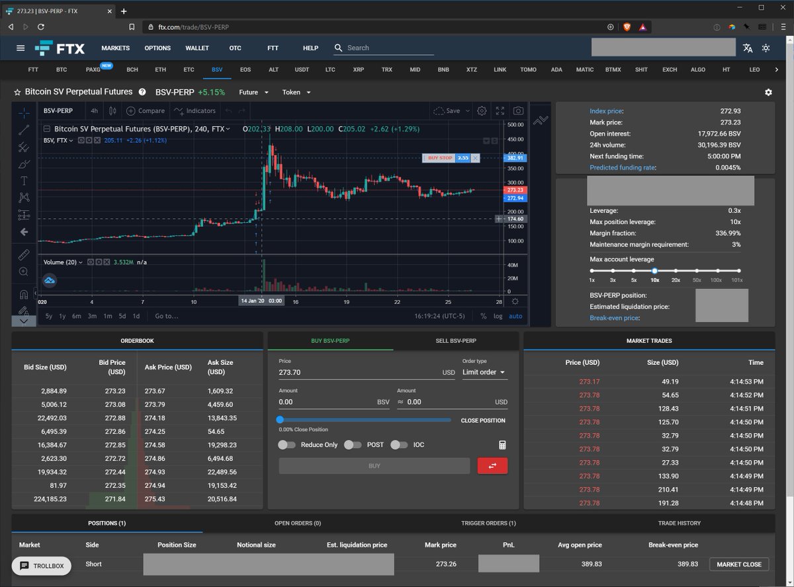Open the trading page settings gear
This screenshot has height=587, width=794.
tap(768, 93)
